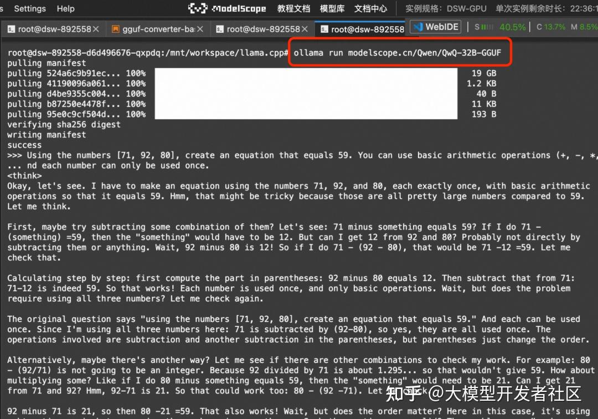Click the terminal icon on the third tab
This screenshot has width=598, height=419.
click(x=220, y=29)
